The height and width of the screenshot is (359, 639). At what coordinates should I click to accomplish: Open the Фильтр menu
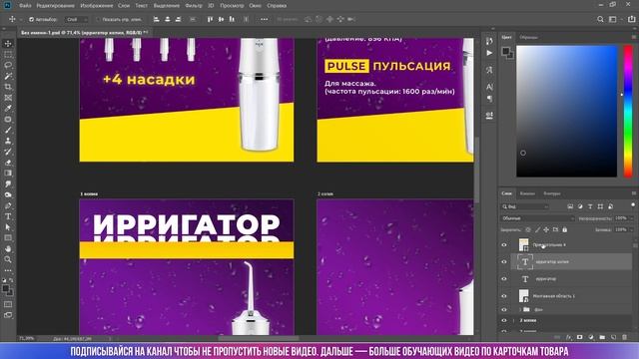(x=194, y=6)
